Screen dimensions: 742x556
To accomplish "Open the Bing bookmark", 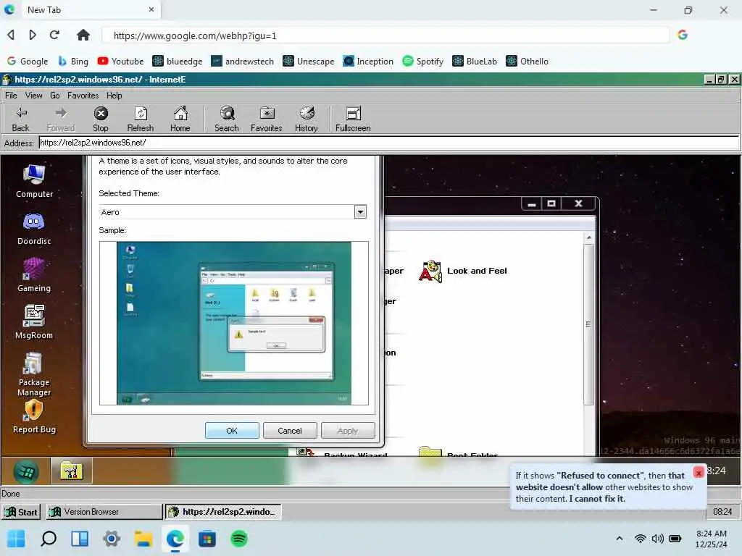I will point(73,61).
